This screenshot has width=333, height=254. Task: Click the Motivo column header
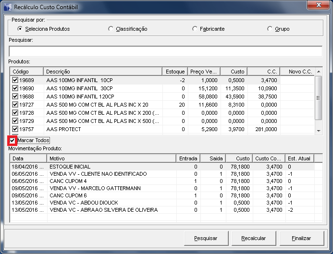[111, 158]
